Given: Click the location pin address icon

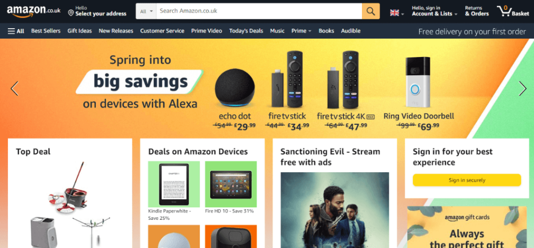Looking at the screenshot, I should pyautogui.click(x=71, y=13).
